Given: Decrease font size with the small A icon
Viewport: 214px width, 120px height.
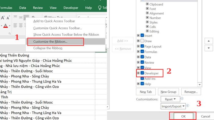Looking at the screenshot, I should tap(8, 18).
